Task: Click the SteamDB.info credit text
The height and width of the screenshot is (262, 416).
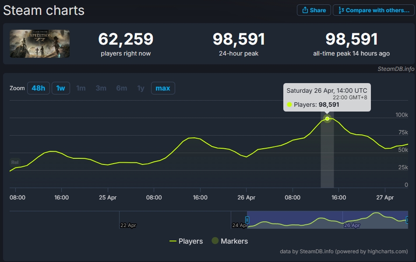Action: [x=396, y=69]
